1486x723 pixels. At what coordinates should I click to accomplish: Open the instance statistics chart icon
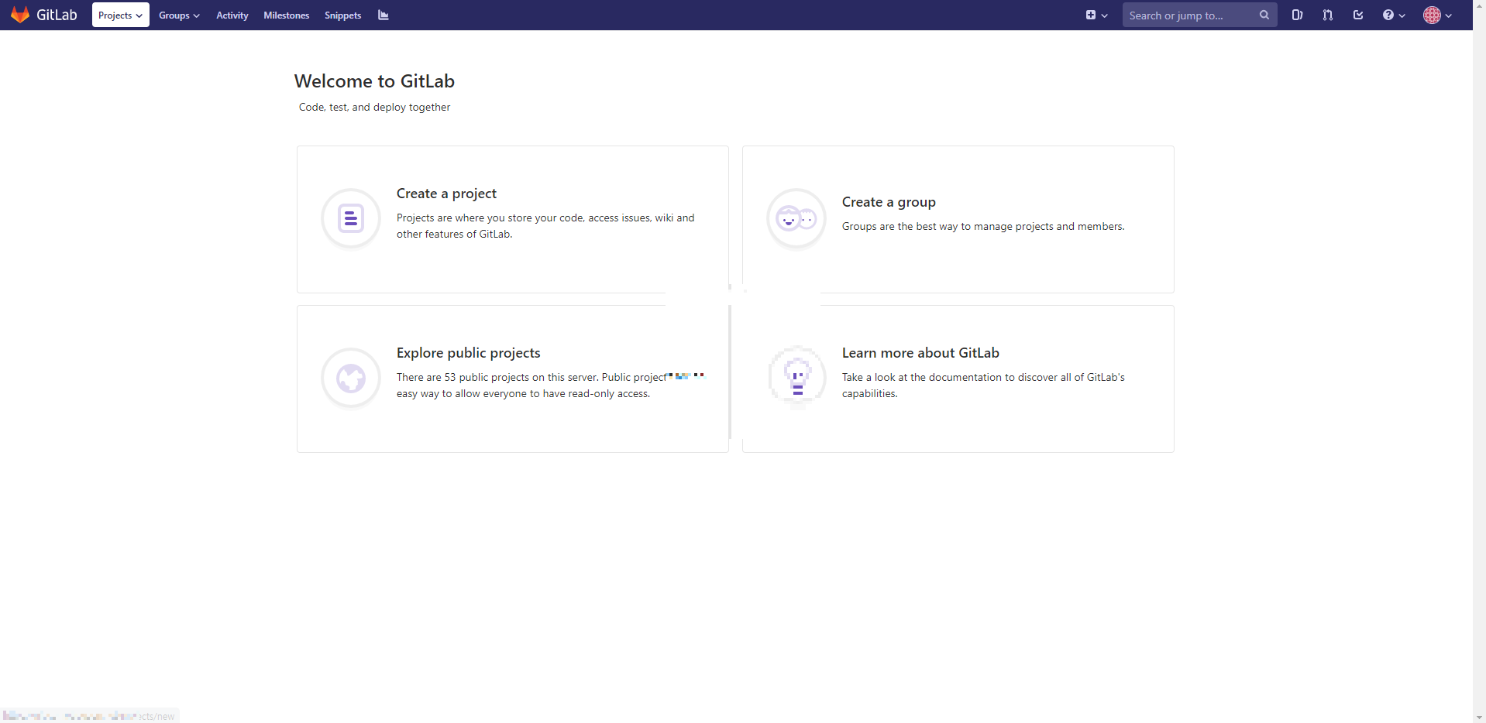[x=383, y=15]
